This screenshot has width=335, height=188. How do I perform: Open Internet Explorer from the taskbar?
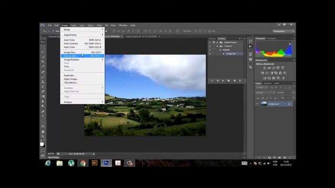48,163
